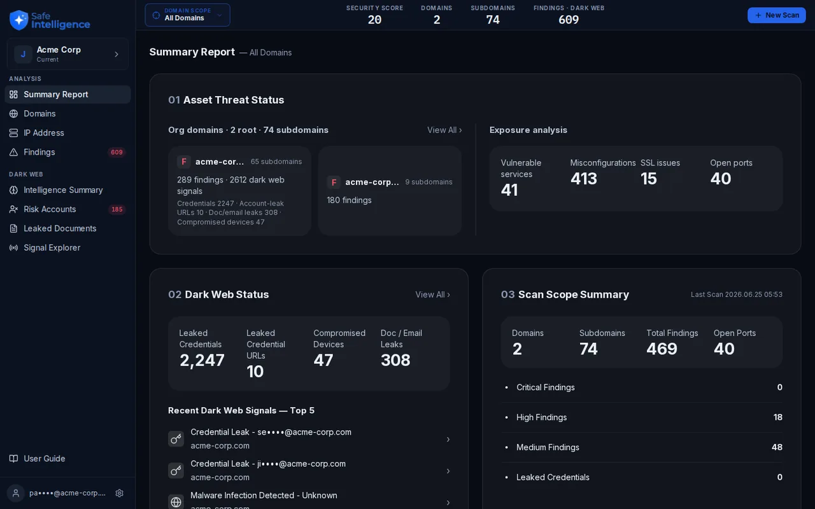Start a New Scan

point(777,15)
